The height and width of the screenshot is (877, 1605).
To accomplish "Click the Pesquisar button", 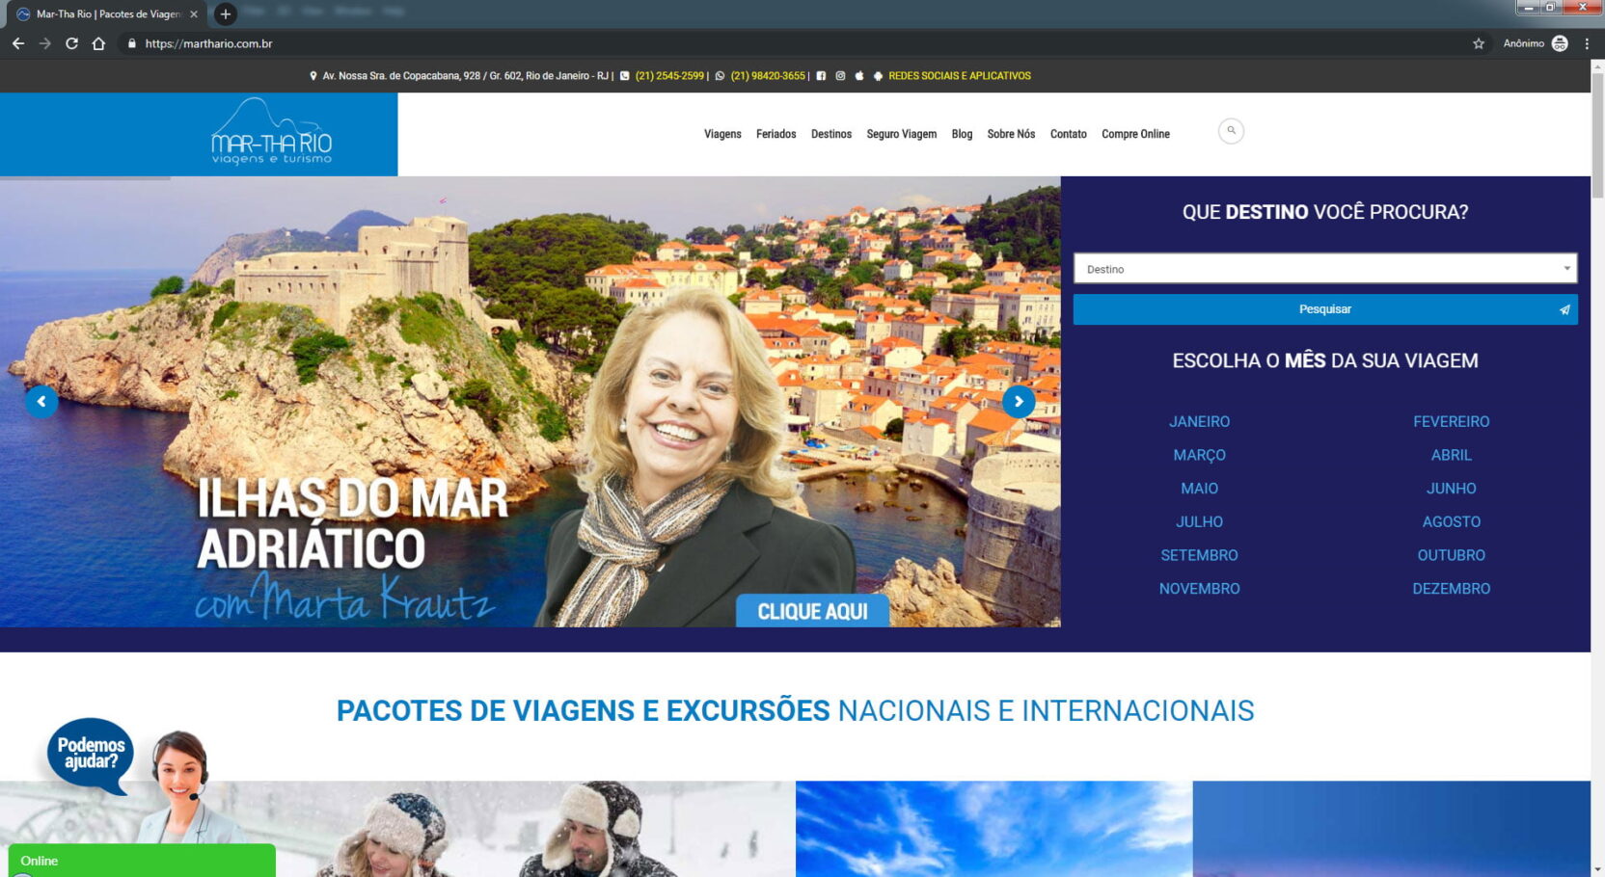I will tap(1324, 309).
